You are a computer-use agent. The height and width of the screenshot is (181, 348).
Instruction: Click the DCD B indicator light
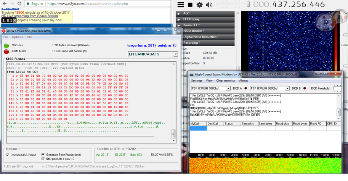point(305,88)
